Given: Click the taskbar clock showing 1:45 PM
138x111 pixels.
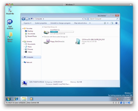Looking at the screenshot, I should point(127,99).
